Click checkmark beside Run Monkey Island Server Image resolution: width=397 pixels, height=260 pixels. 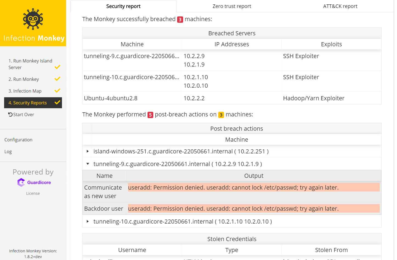57,67
